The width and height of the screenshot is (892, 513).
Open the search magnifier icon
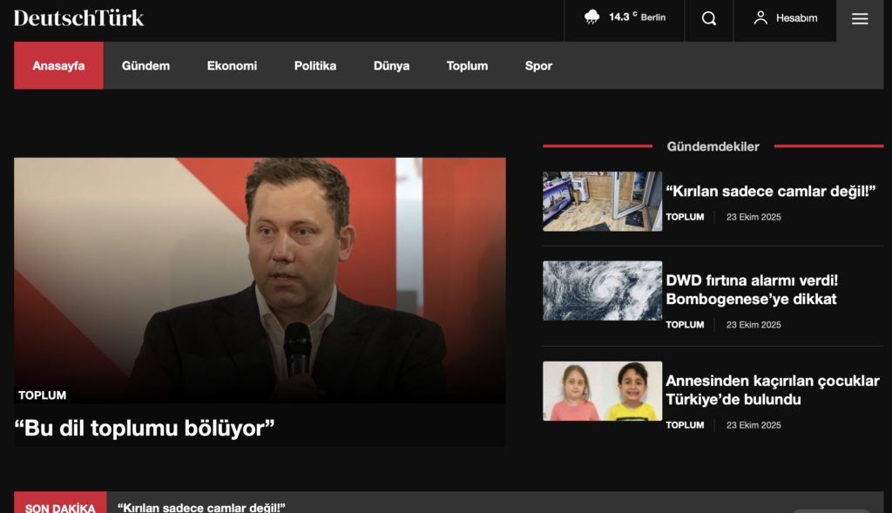point(709,18)
